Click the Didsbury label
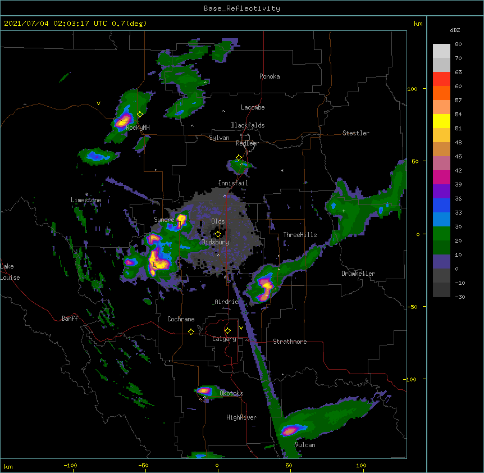This screenshot has width=484, height=473. [x=216, y=242]
